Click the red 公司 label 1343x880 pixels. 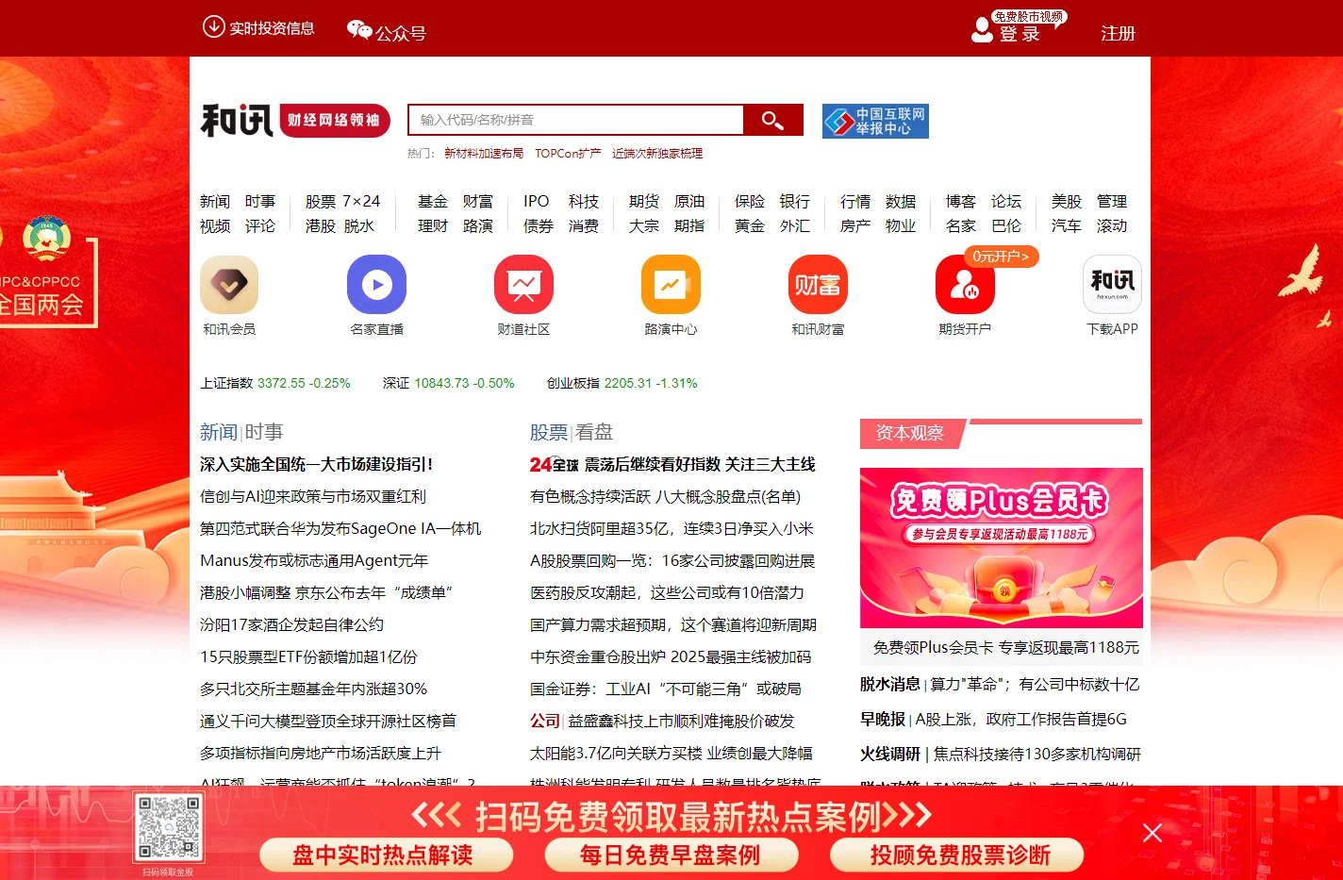click(545, 721)
